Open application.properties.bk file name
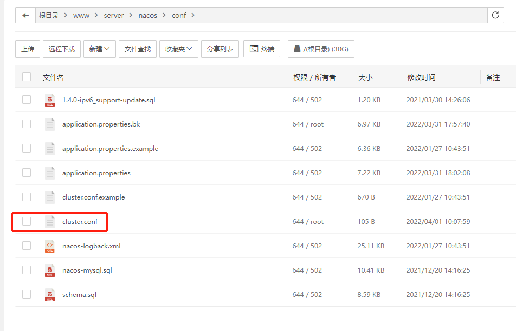516x331 pixels. (x=101, y=124)
